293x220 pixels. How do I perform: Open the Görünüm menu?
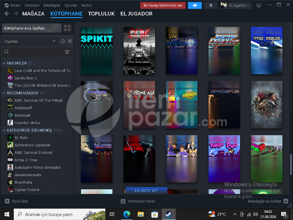(x=32, y=5)
